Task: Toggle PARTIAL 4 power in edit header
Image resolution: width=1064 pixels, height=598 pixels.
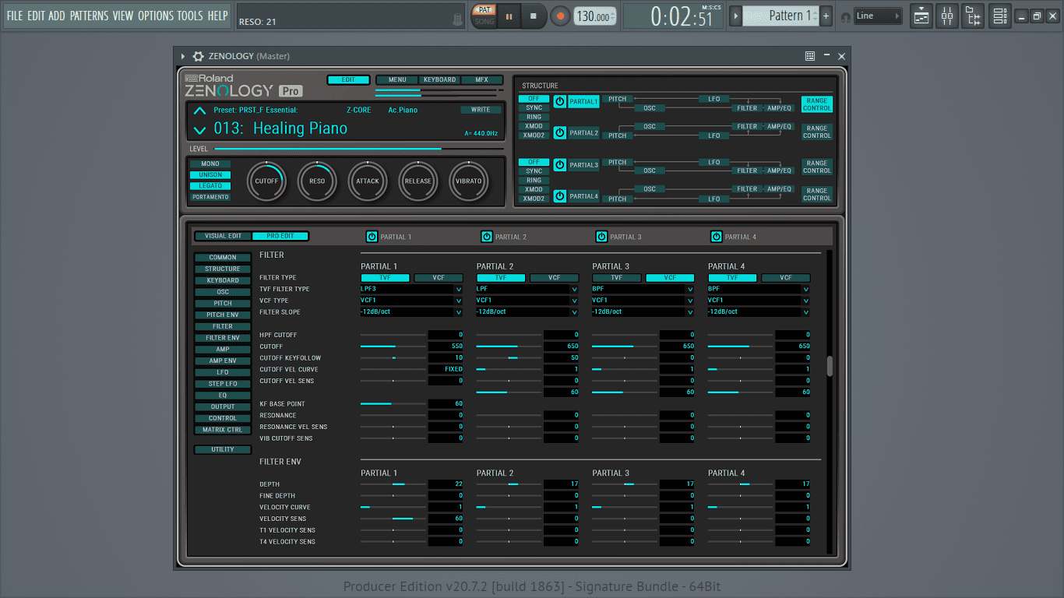Action: point(717,237)
